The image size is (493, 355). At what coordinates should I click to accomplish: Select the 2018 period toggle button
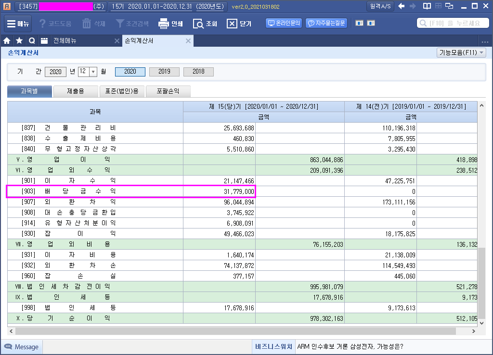click(198, 72)
